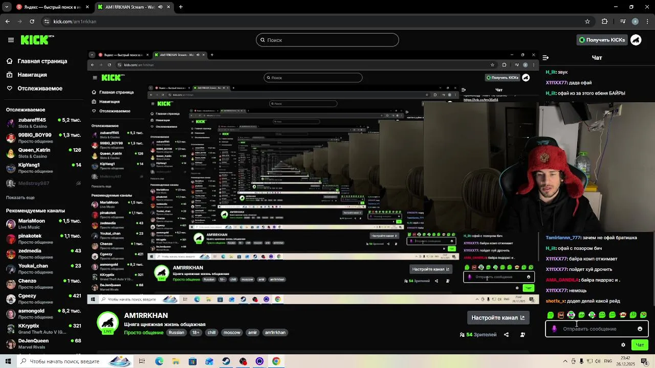Open Отслеживаемое in the sidebar menu
This screenshot has height=368, width=655.
tap(34, 88)
